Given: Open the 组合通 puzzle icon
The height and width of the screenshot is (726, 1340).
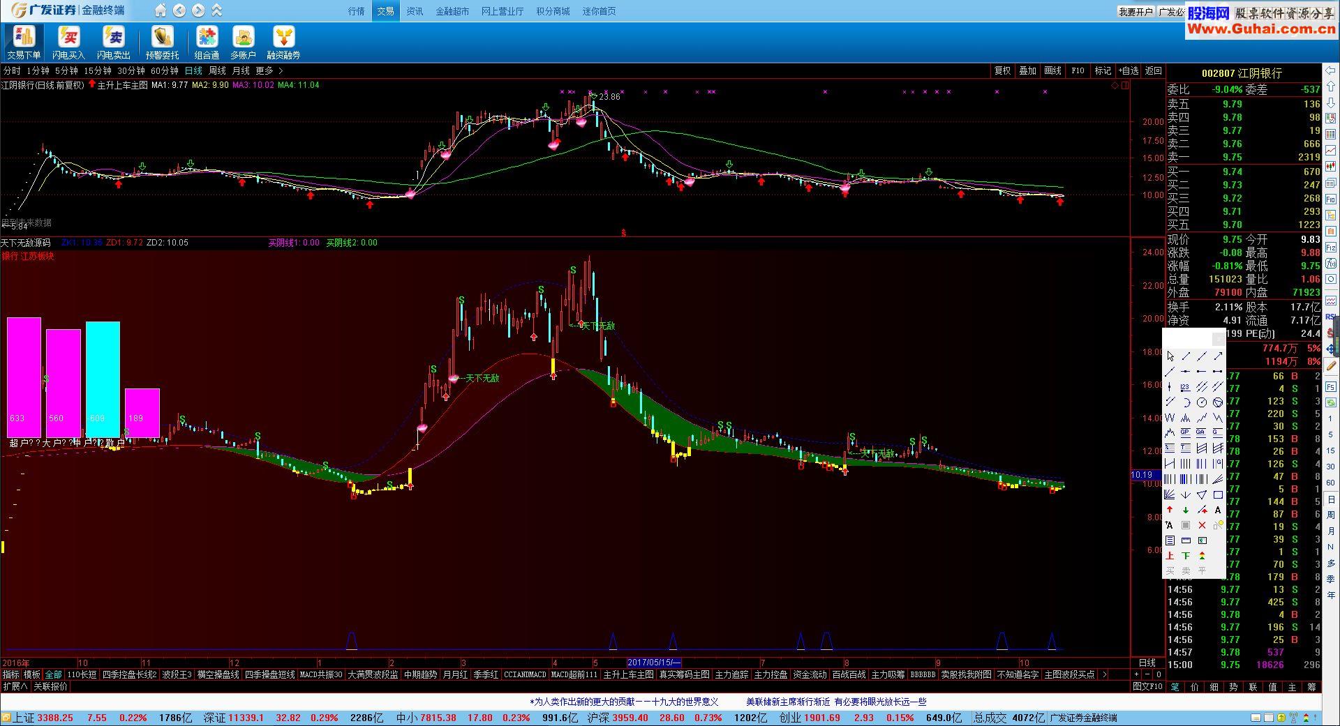Looking at the screenshot, I should pyautogui.click(x=207, y=43).
